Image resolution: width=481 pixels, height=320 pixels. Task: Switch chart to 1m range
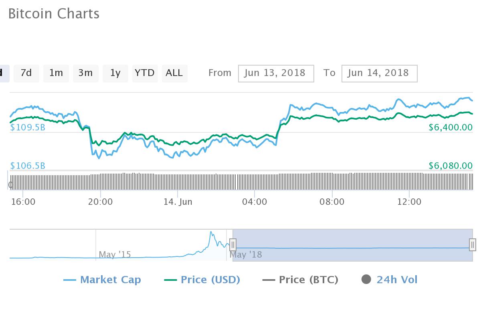tap(56, 73)
